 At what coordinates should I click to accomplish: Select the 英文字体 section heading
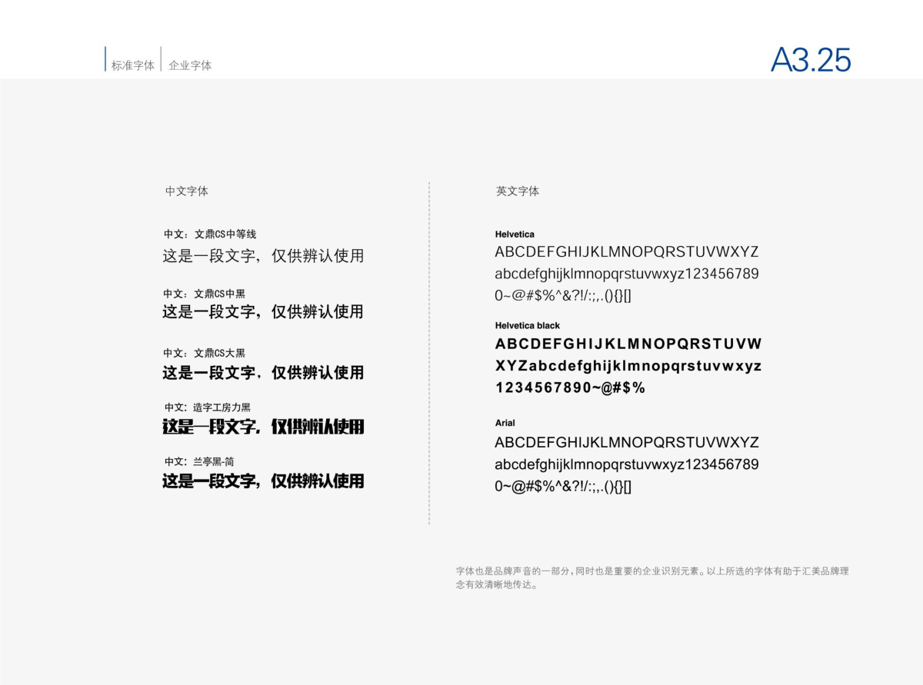coord(517,191)
